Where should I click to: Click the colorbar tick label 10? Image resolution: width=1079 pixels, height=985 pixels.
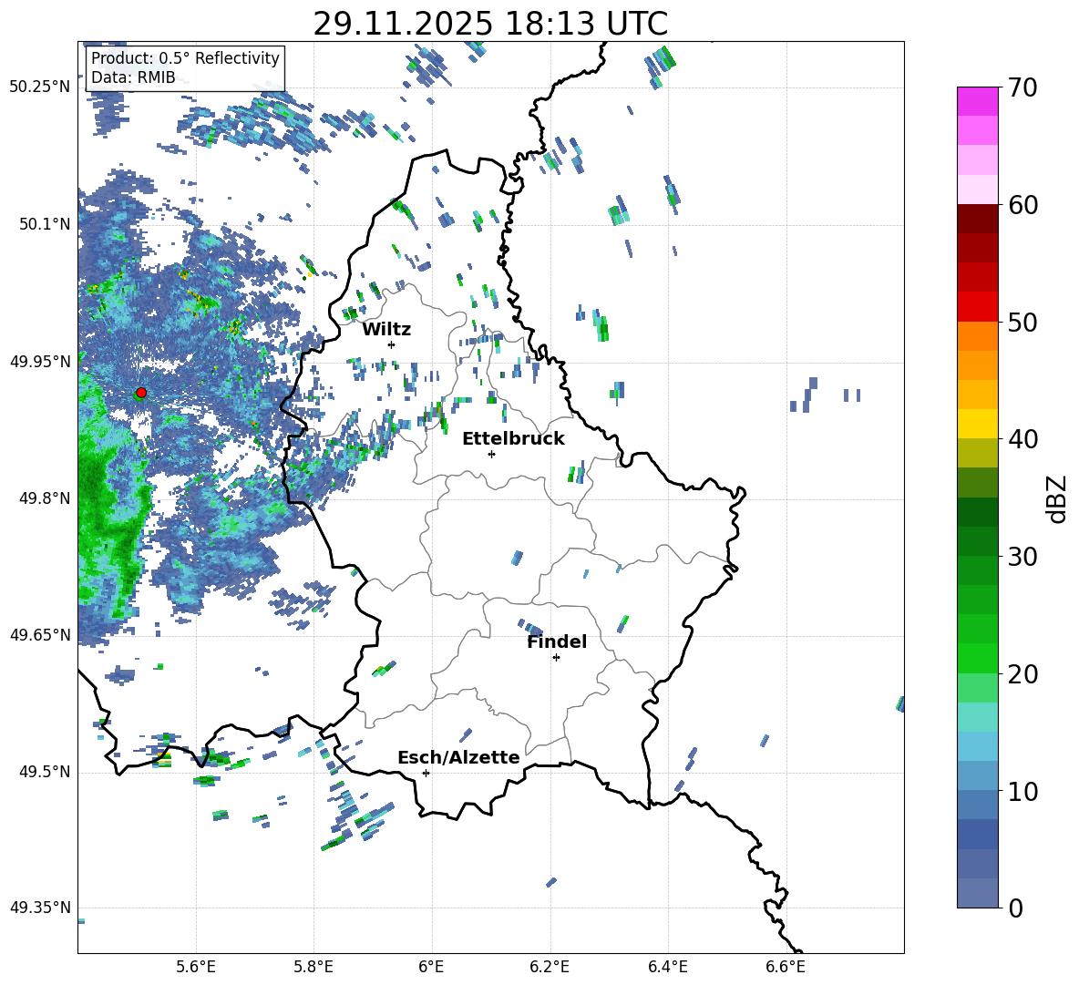(1022, 791)
